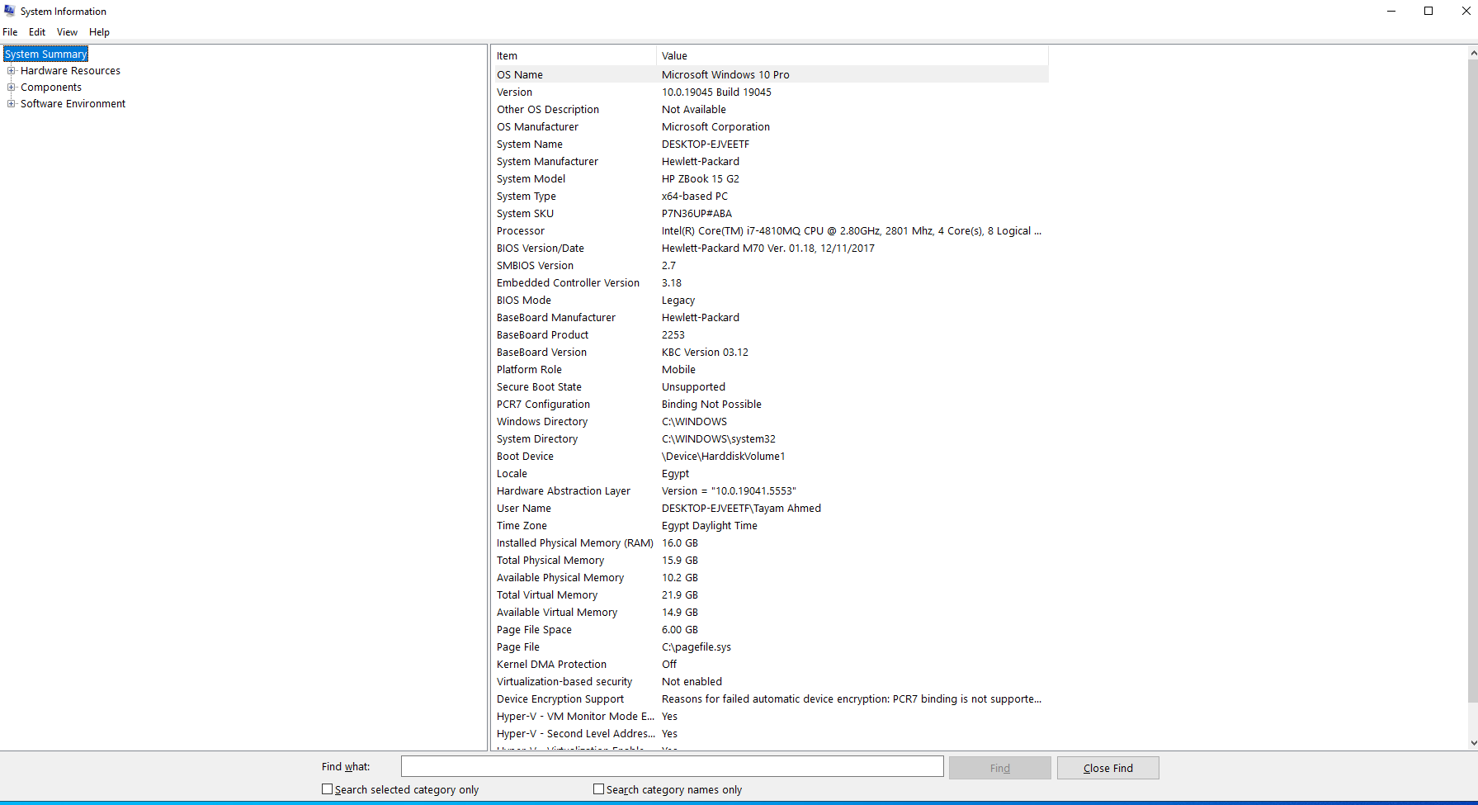The image size is (1478, 805).
Task: Select System Summary in the tree
Action: tap(45, 54)
